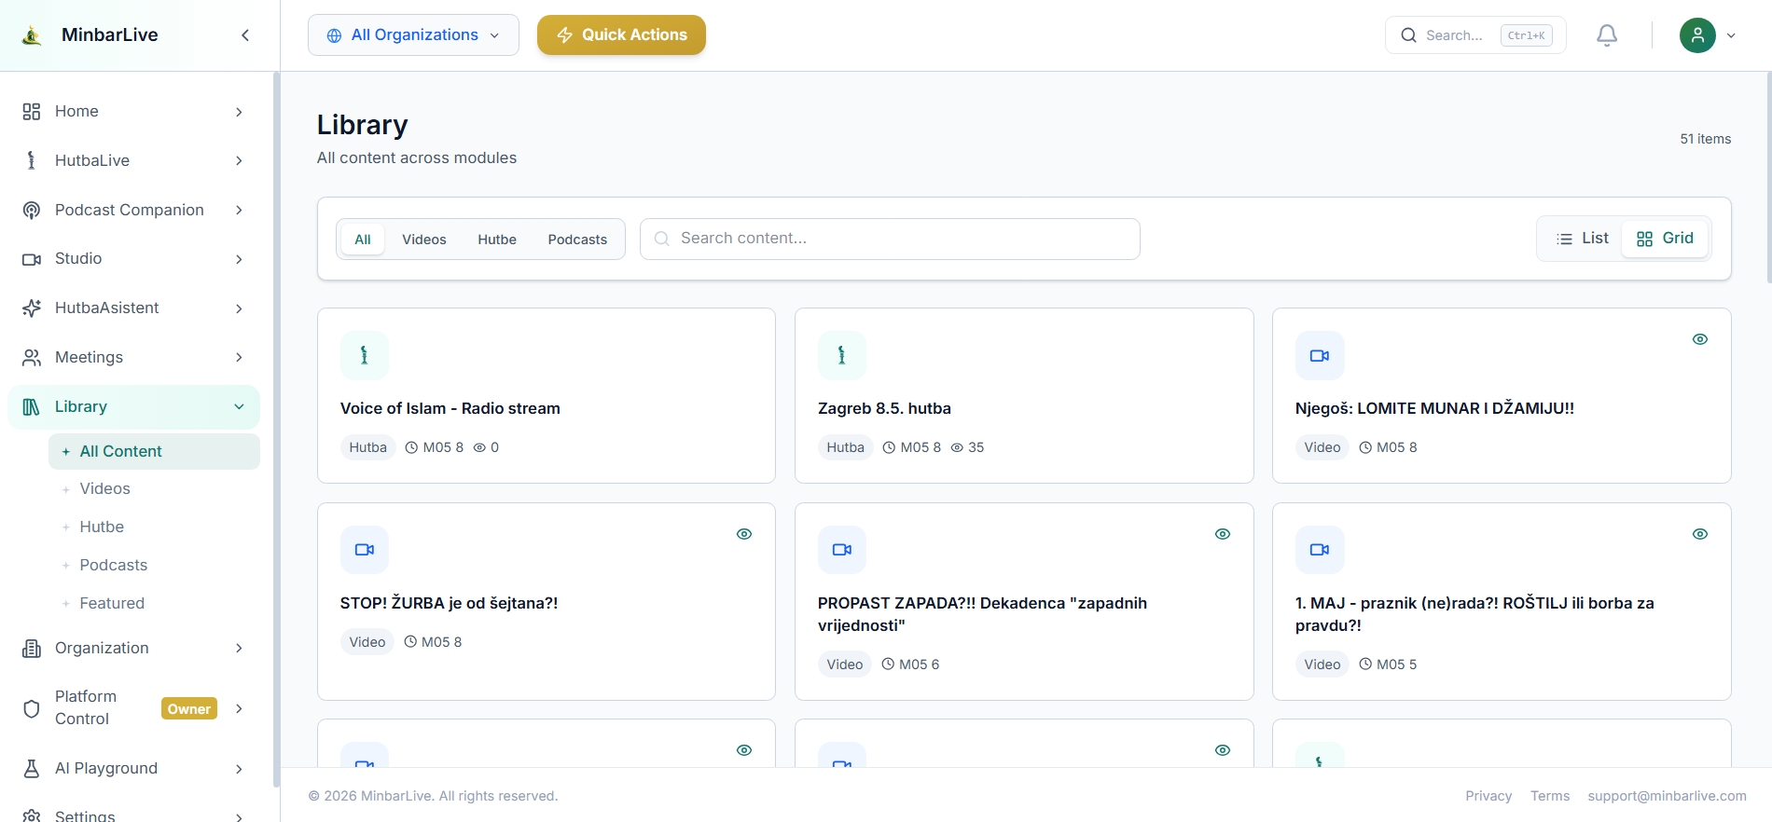Click the Podcast Companion icon in sidebar

click(32, 210)
